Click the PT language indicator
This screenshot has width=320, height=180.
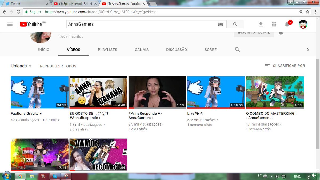pyautogui.click(x=260, y=176)
